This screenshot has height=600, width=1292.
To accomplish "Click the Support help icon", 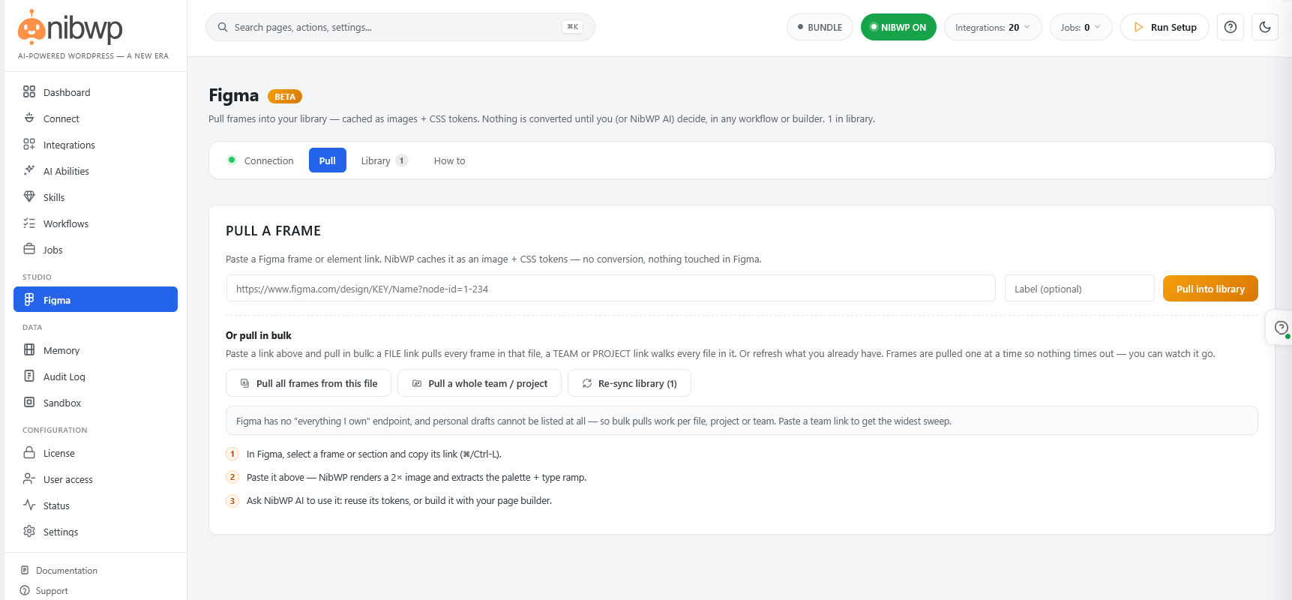I will click(x=25, y=590).
